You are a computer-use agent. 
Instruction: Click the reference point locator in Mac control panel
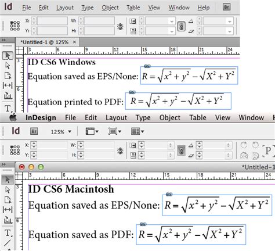[x=15, y=150]
